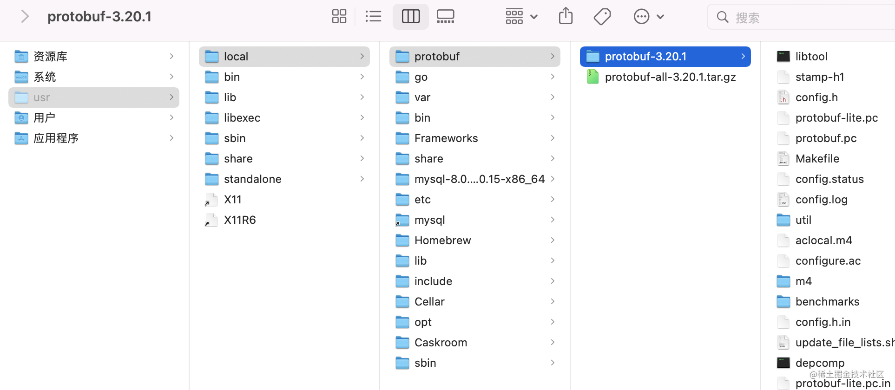
Task: Click the standalone folder icon
Action: 212,179
